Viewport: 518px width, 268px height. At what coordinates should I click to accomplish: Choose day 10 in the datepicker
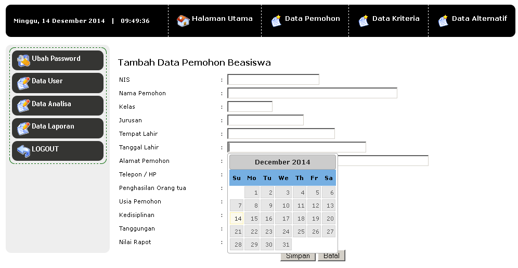[x=283, y=206]
